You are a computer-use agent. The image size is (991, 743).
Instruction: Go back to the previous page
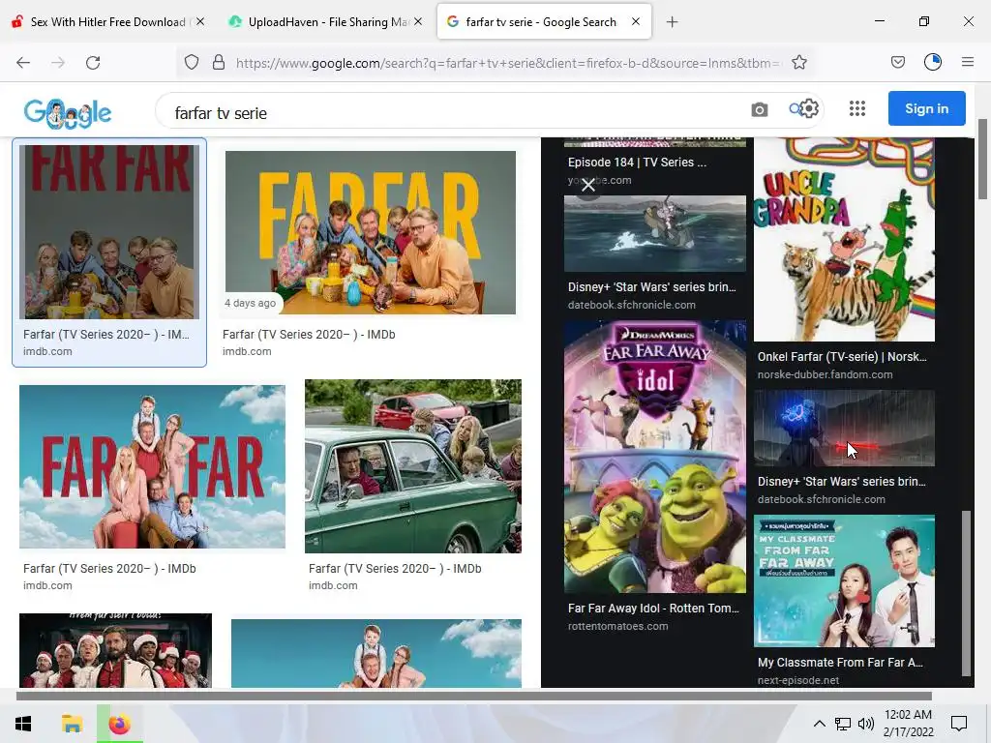pyautogui.click(x=23, y=63)
